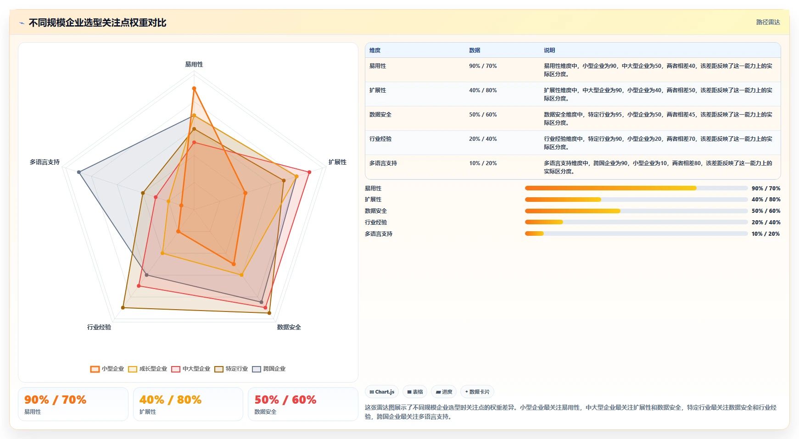The height and width of the screenshot is (439, 799).
Task: Select the 多语言支持 row in the table
Action: 573,167
